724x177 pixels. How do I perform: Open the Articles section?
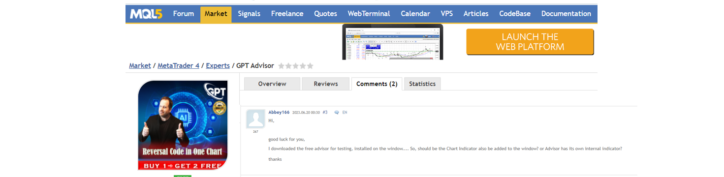[x=476, y=14]
